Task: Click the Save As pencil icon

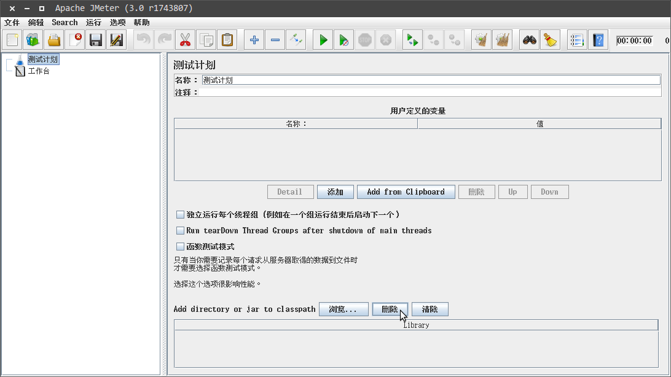Action: click(x=116, y=40)
